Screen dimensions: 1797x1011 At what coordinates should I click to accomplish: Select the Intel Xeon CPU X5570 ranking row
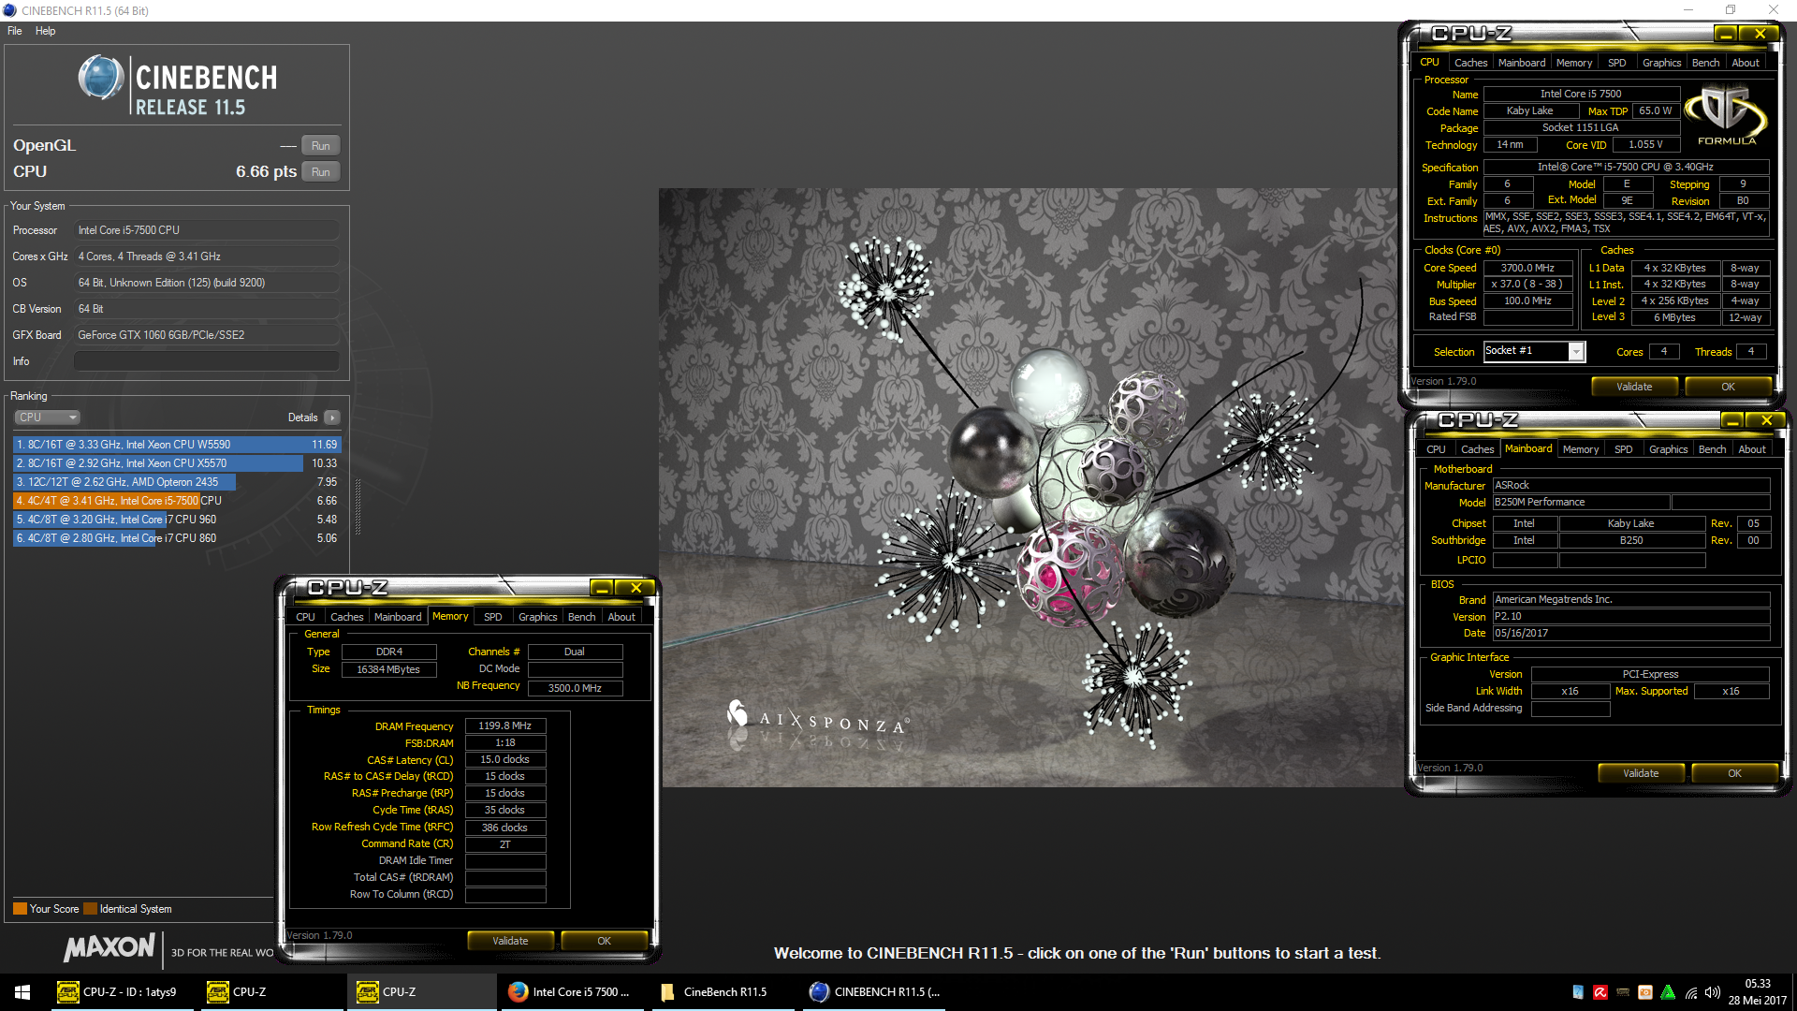[x=177, y=463]
